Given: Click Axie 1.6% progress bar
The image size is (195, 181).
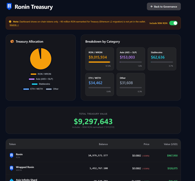Looking at the screenshot, I should pyautogui.click(x=131, y=62).
